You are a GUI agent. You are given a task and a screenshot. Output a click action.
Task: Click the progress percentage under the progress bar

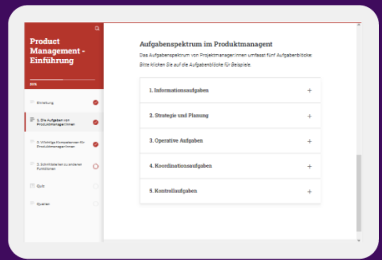[x=33, y=84]
